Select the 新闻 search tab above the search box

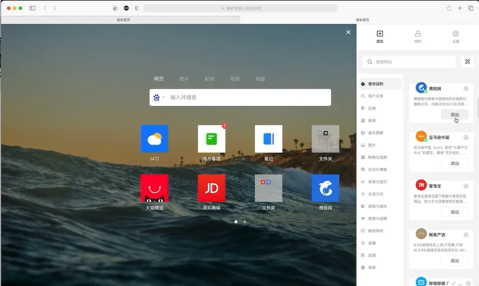point(209,79)
